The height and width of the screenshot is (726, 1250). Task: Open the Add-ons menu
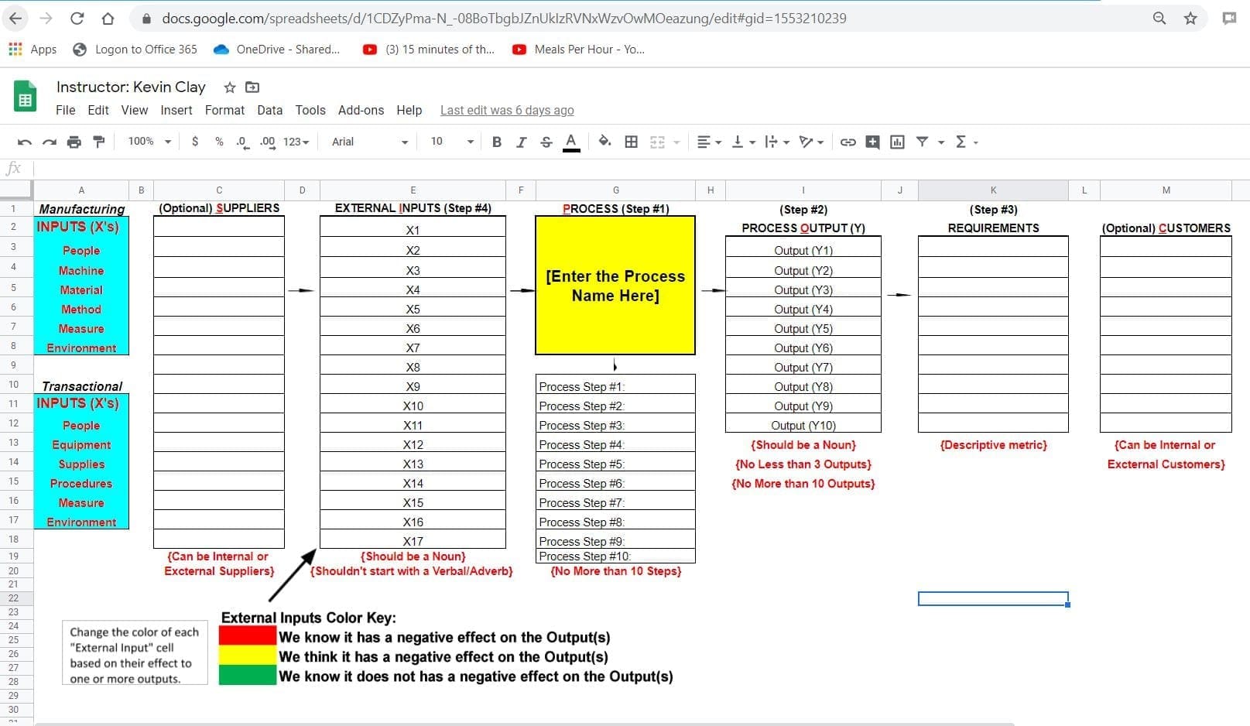click(361, 110)
